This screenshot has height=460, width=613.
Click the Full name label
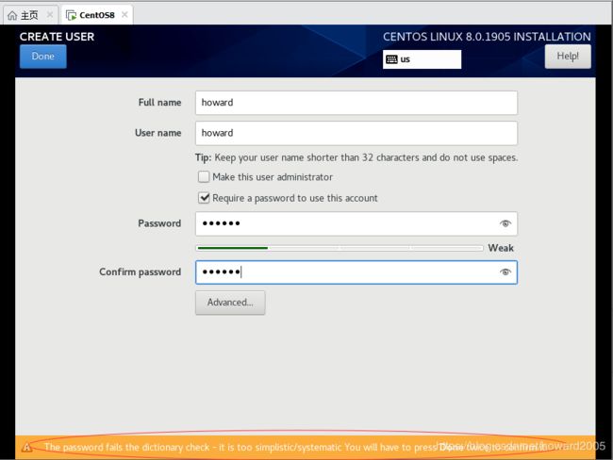coord(159,103)
